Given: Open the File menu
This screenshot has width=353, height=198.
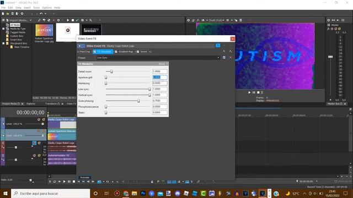Looking at the screenshot, I should click(3, 8).
